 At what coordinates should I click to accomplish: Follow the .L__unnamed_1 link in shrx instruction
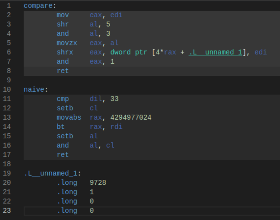[x=215, y=52]
